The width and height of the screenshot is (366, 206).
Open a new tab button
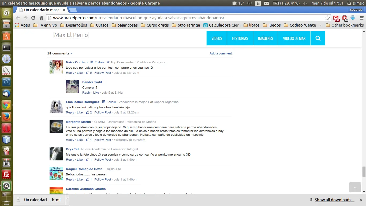73,10
